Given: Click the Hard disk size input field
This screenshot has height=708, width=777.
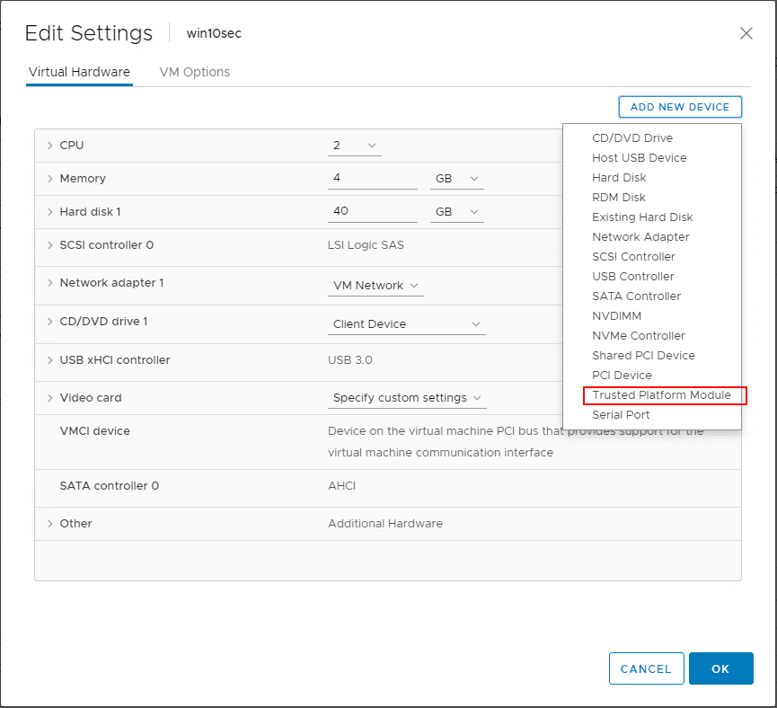Looking at the screenshot, I should (372, 212).
